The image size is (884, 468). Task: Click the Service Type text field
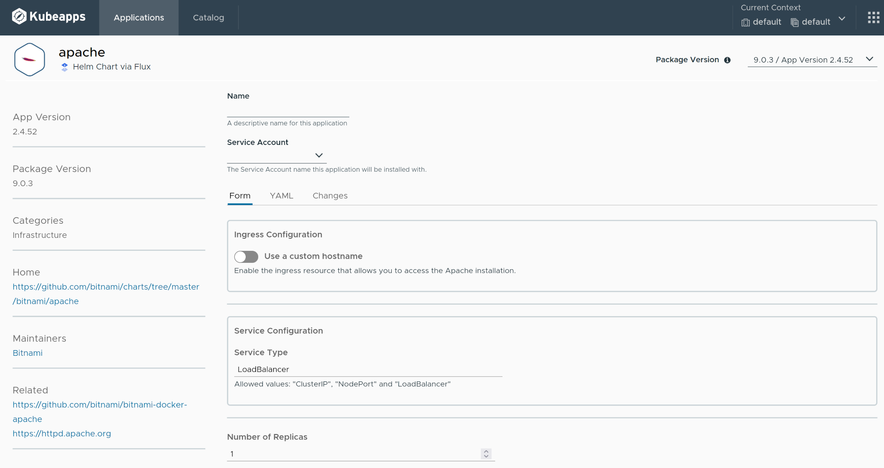pos(368,370)
